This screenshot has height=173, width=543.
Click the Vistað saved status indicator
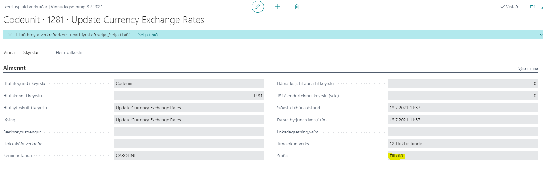(x=509, y=7)
